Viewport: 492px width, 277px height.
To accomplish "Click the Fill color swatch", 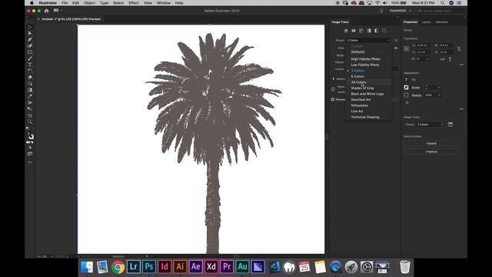I will (407, 80).
